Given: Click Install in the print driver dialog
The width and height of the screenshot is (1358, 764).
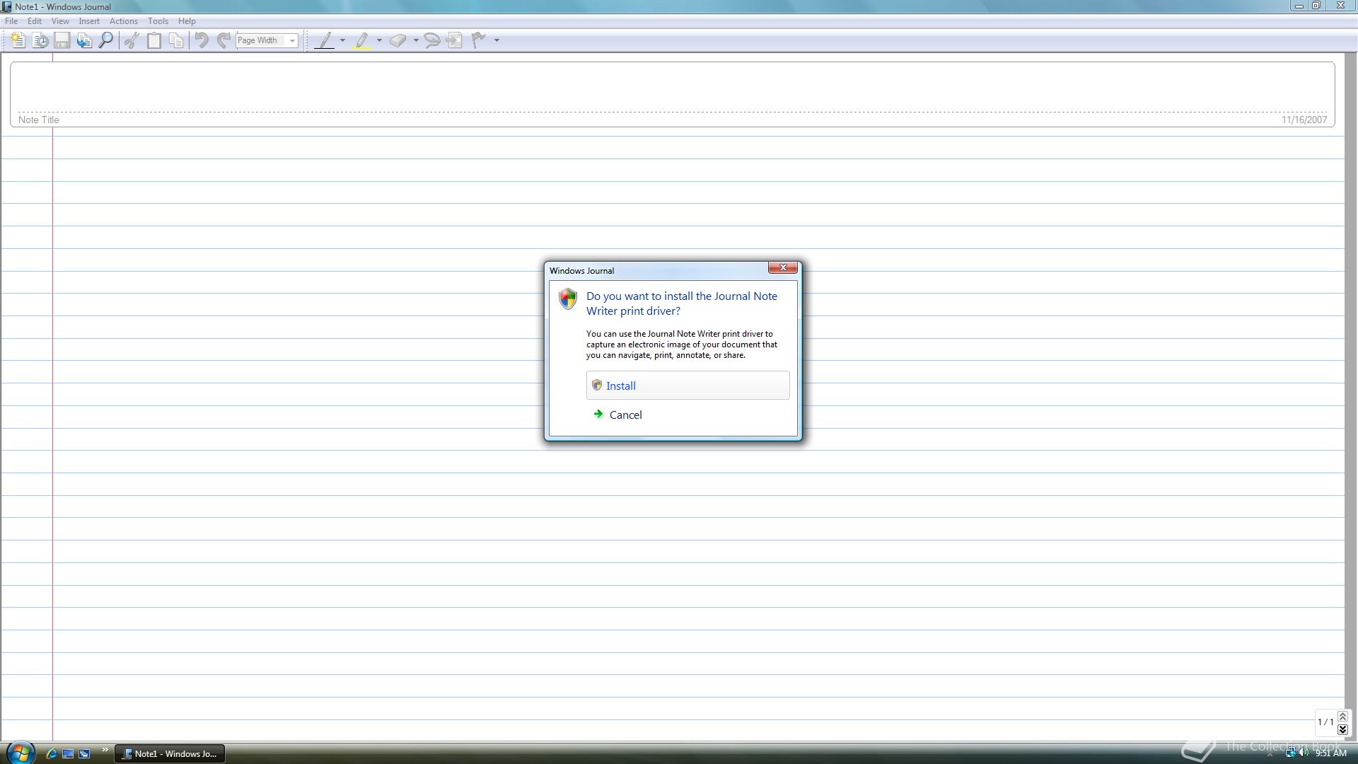Looking at the screenshot, I should point(687,386).
